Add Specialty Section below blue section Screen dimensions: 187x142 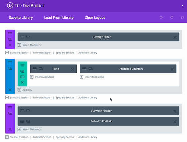[65, 98]
